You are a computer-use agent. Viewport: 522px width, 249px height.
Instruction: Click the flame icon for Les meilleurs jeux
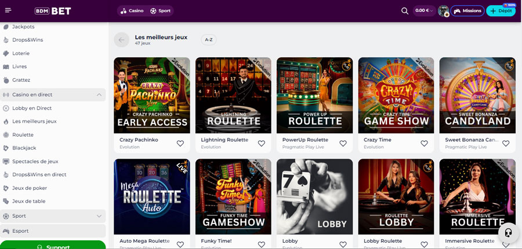pos(6,122)
